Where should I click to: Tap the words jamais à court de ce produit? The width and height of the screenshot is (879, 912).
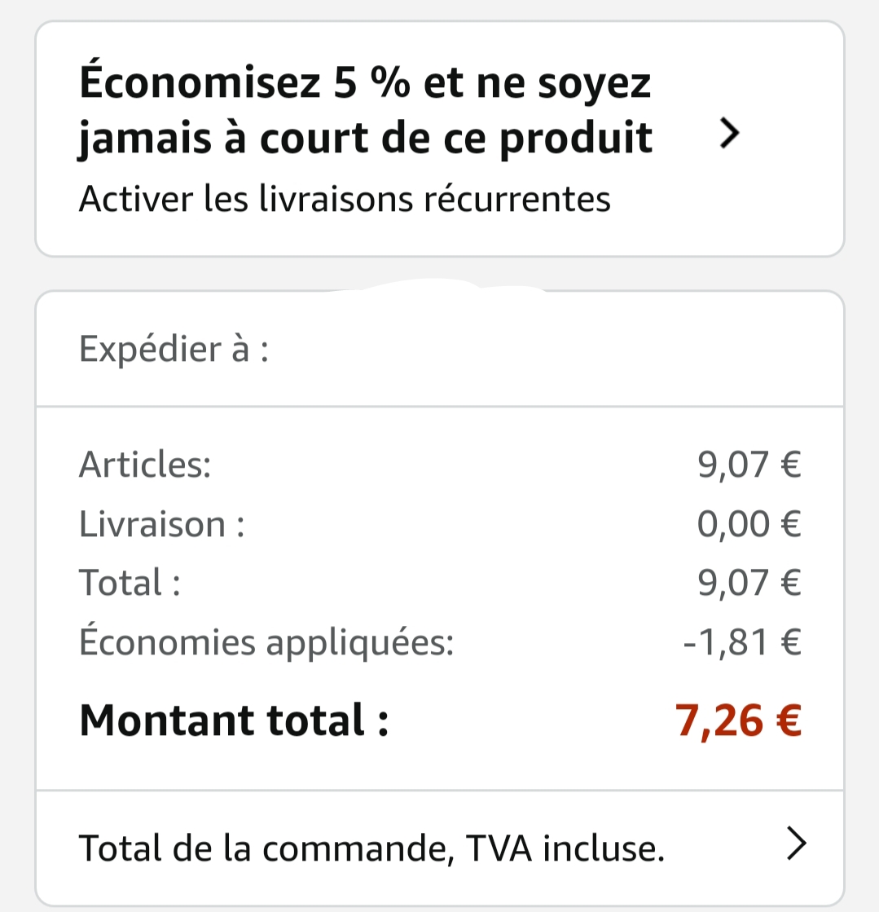pyautogui.click(x=364, y=138)
